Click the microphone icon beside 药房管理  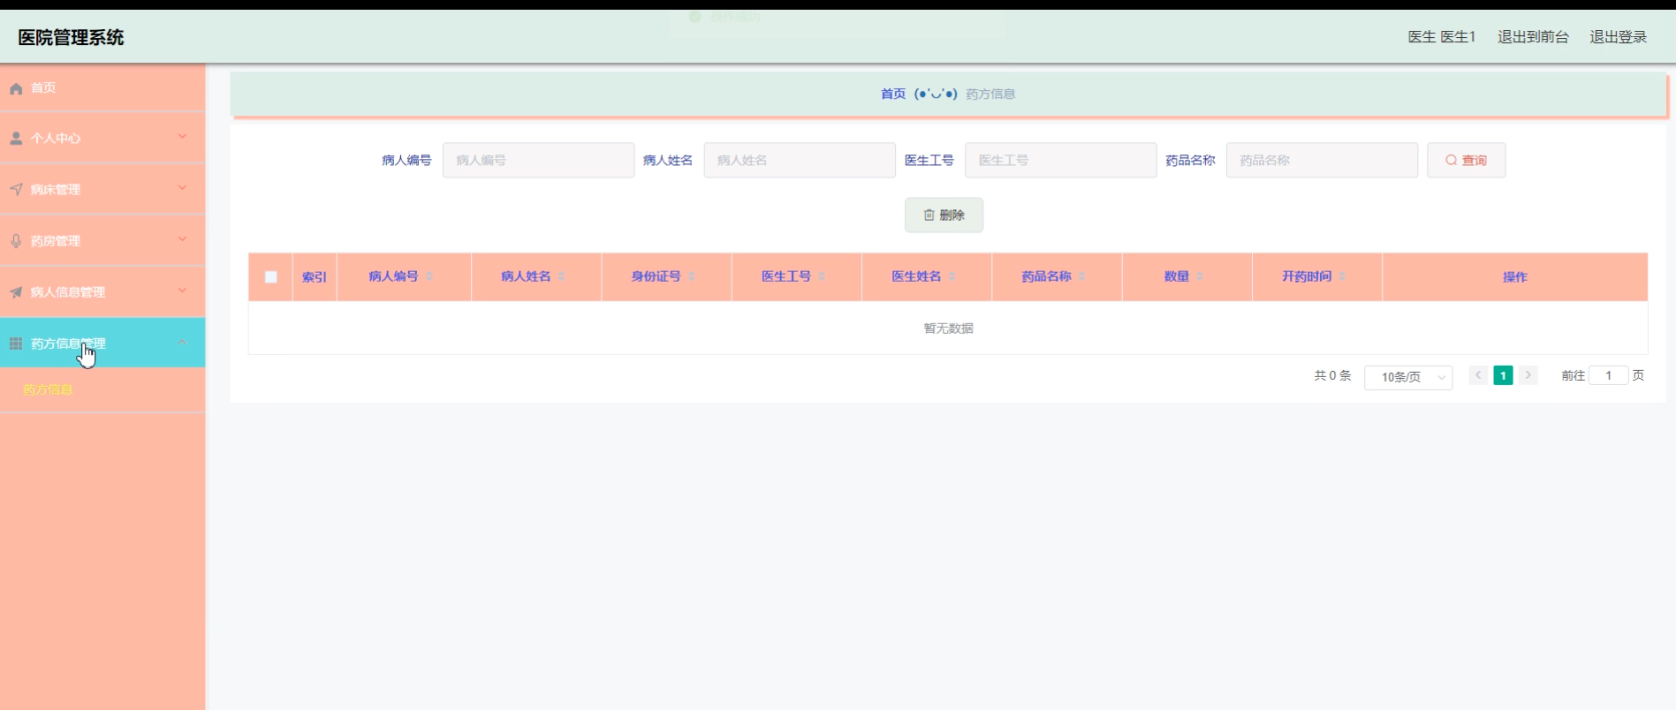(16, 241)
